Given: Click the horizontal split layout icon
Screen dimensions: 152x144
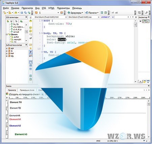Looking at the screenshot, I should 30,66.
